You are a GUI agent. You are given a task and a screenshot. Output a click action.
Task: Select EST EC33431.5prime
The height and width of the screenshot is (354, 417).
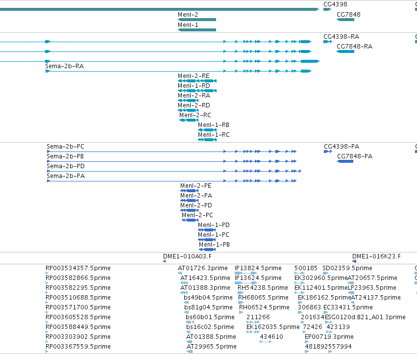[348, 308]
